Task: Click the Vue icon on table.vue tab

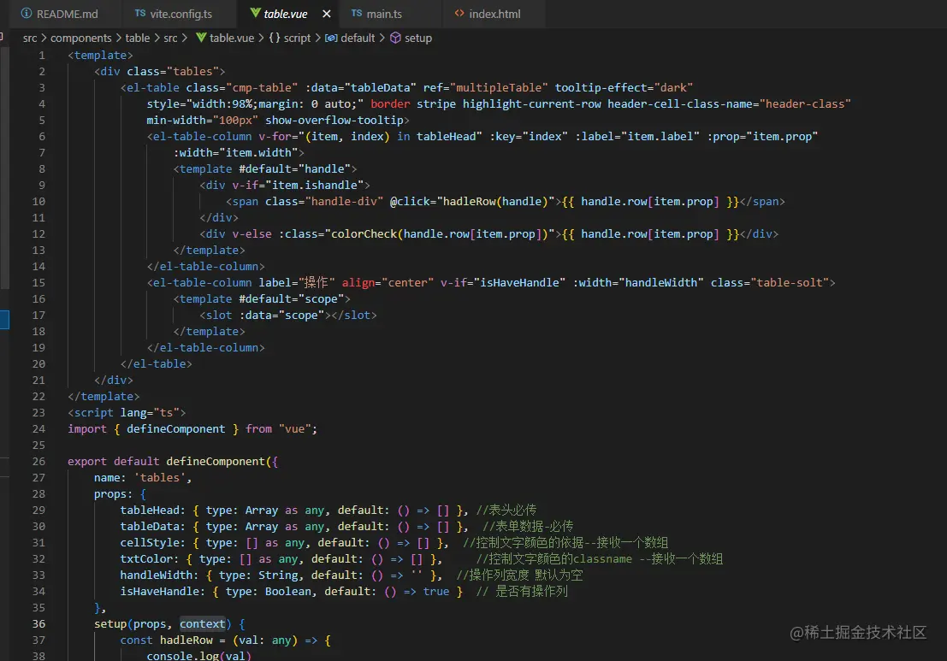Action: pos(256,14)
